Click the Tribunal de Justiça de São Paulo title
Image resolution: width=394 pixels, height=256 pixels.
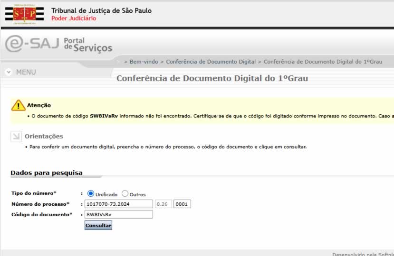click(x=102, y=10)
